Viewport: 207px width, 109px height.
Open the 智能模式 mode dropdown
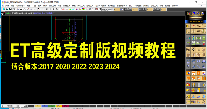coord(107,9)
